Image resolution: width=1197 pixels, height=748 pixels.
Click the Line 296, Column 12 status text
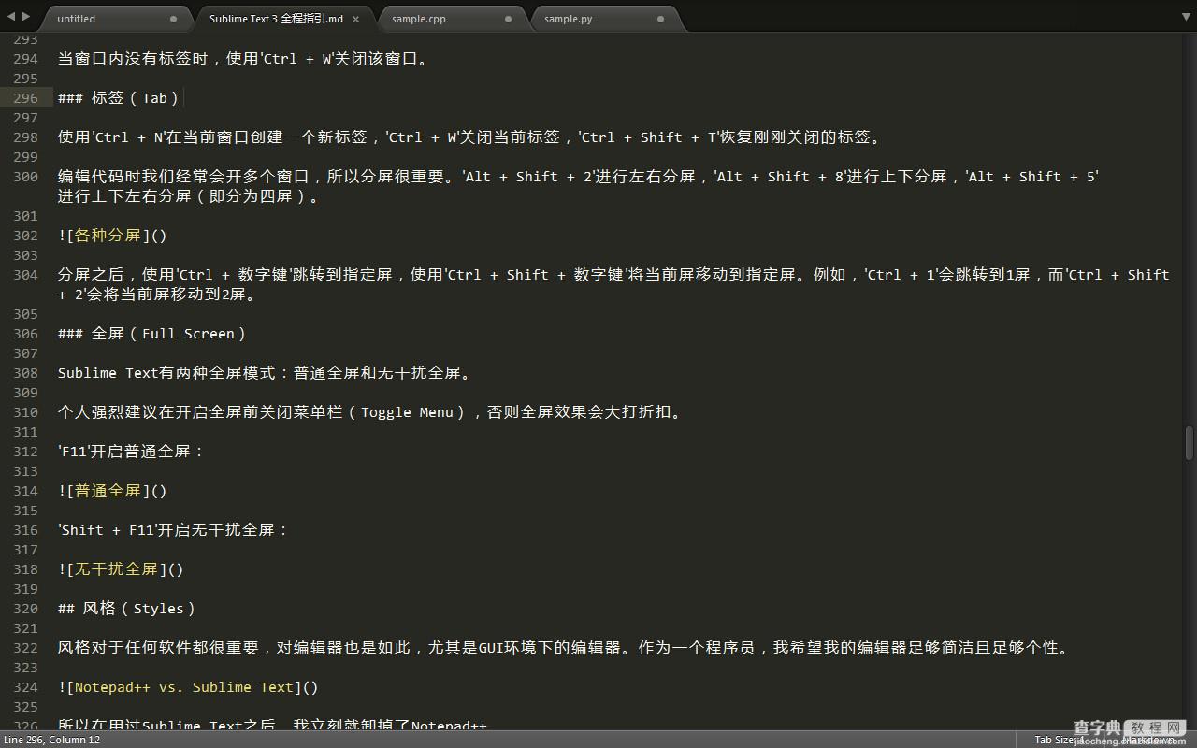(x=51, y=740)
